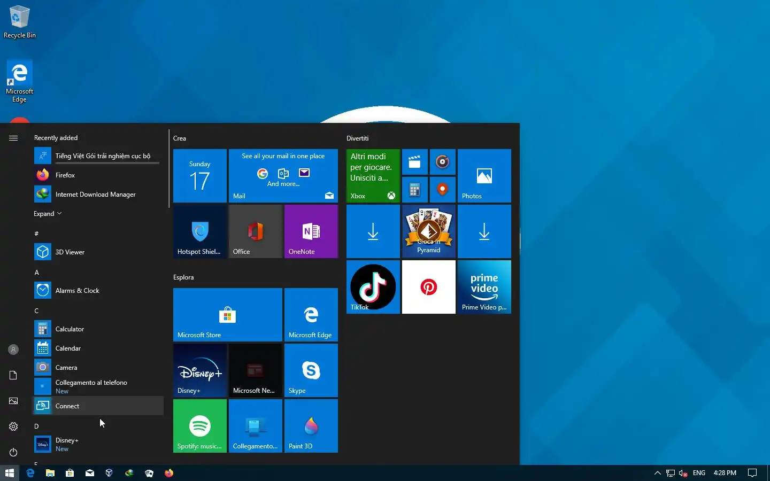Screen dimensions: 770x481
Task: Show hidden system tray icons
Action: (x=658, y=473)
